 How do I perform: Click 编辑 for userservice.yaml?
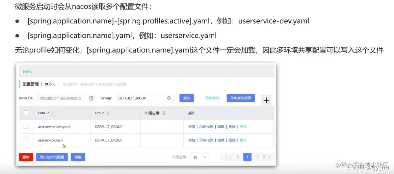pos(221,140)
